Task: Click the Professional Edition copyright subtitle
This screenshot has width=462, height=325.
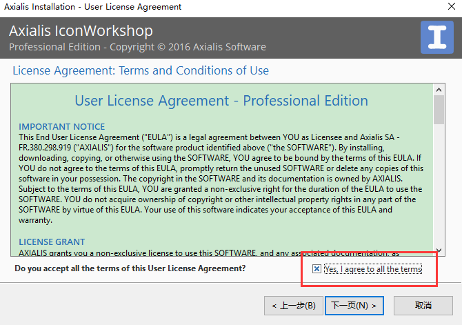Action: coord(137,47)
